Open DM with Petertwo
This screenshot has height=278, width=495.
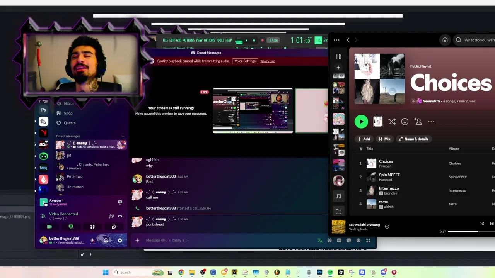91,176
